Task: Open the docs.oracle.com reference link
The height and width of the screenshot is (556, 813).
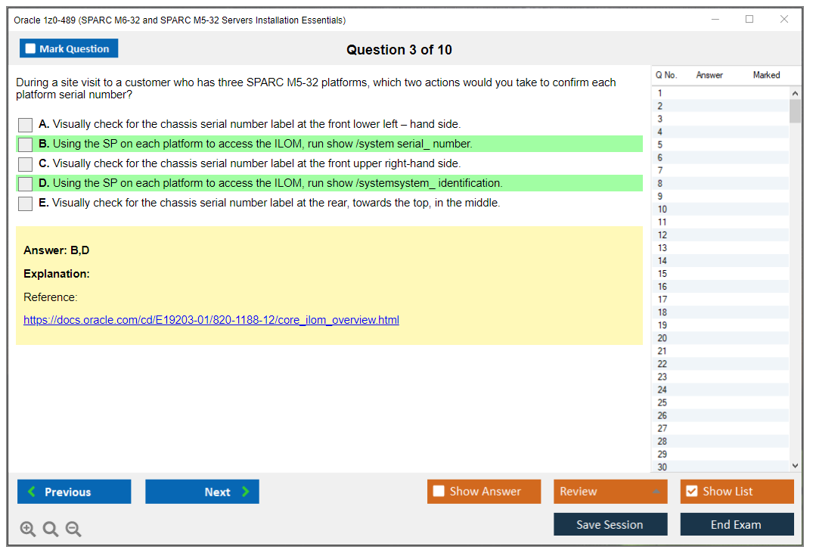Action: pos(211,320)
